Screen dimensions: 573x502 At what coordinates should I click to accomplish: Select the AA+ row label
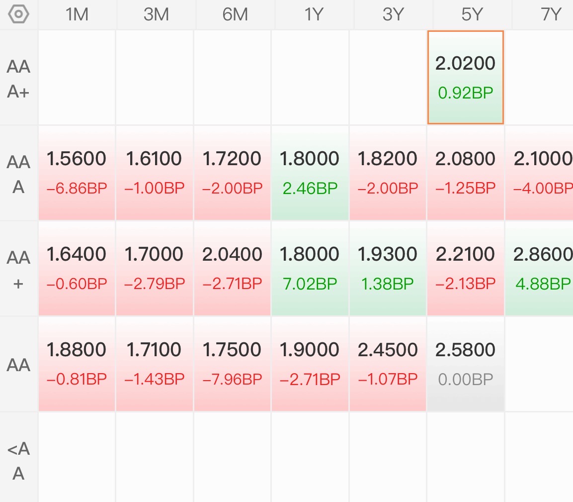(19, 270)
